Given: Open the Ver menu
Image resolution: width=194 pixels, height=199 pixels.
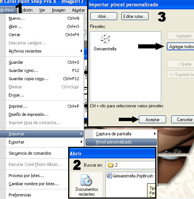Looking at the screenshot, I should click(x=42, y=10).
